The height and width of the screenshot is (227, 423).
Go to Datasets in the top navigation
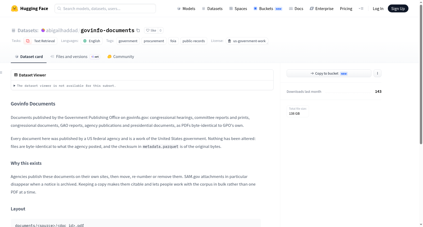[212, 8]
